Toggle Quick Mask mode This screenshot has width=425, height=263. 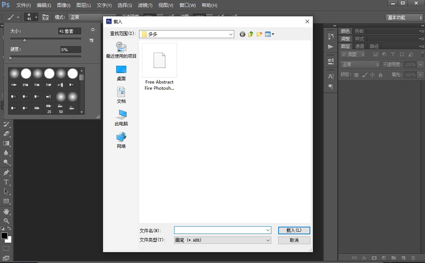[6, 248]
